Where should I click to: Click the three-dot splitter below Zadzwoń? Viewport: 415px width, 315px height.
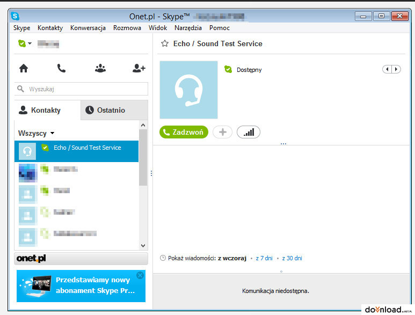[283, 144]
